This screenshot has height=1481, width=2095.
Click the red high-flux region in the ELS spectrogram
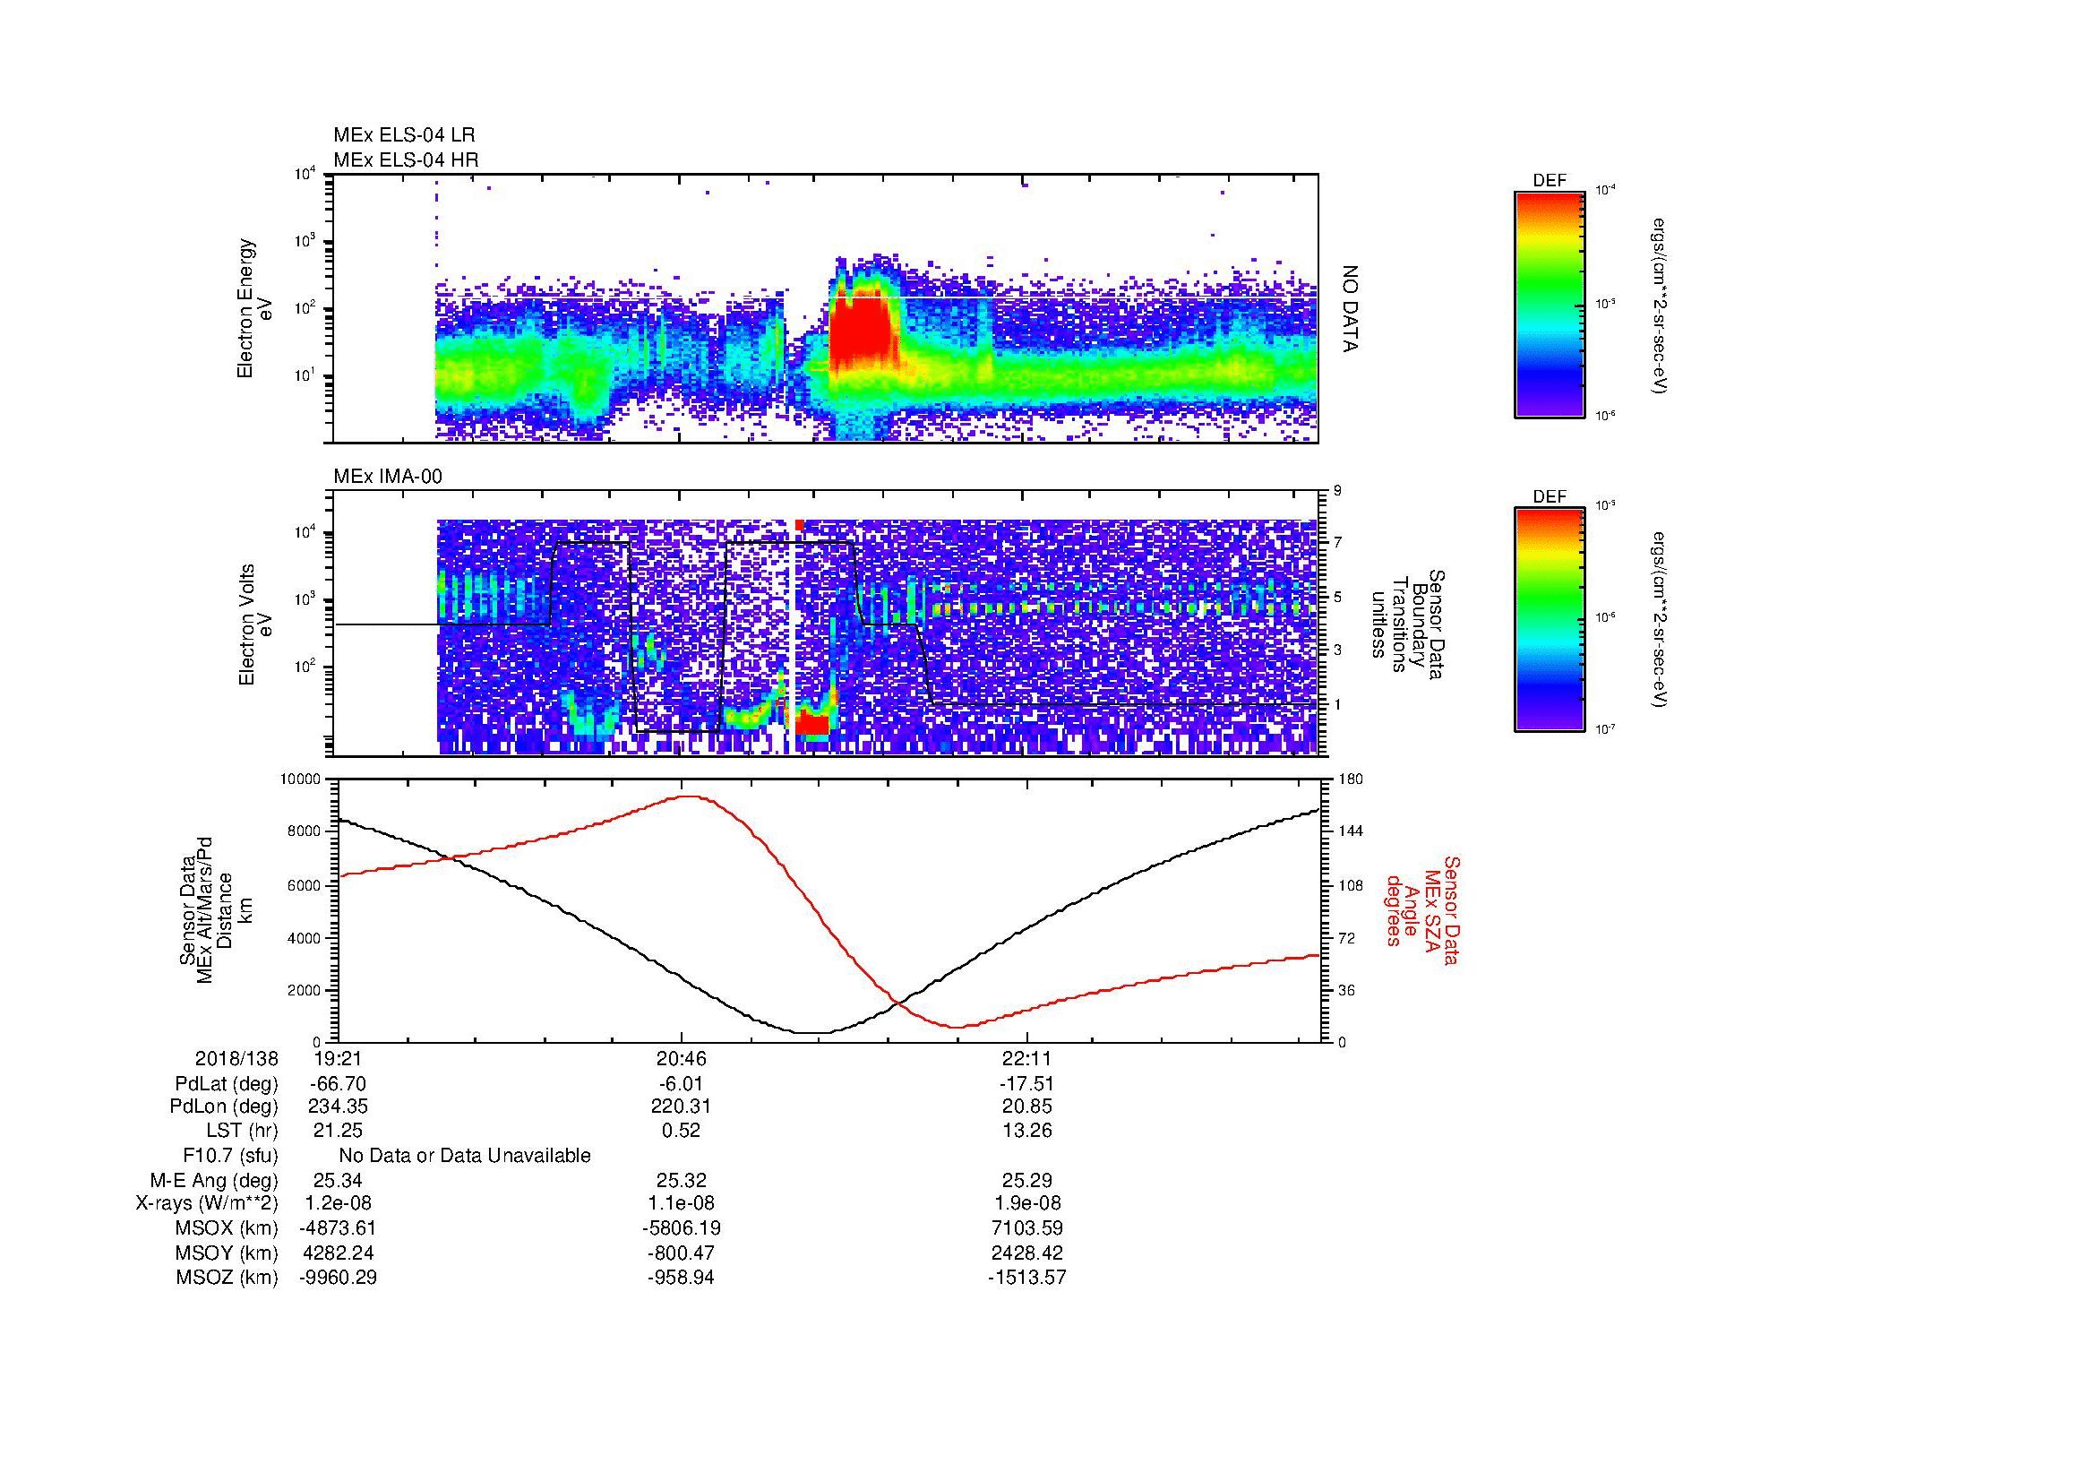[862, 331]
